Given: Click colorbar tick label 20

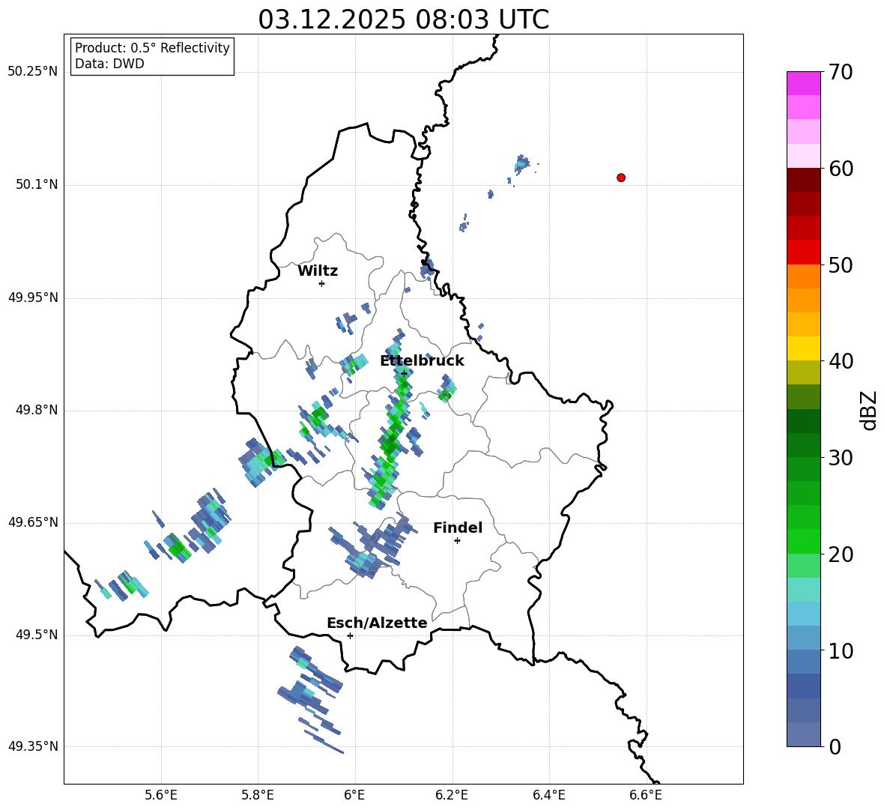Looking at the screenshot, I should click(841, 554).
